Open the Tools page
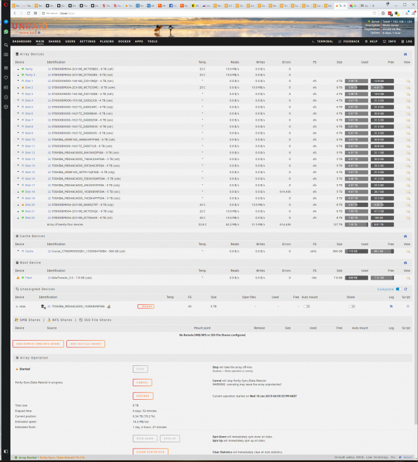Image resolution: width=418 pixels, height=462 pixels. 152,41
